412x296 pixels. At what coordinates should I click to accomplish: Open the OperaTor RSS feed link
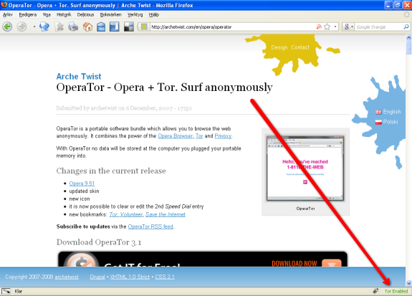pos(150,226)
